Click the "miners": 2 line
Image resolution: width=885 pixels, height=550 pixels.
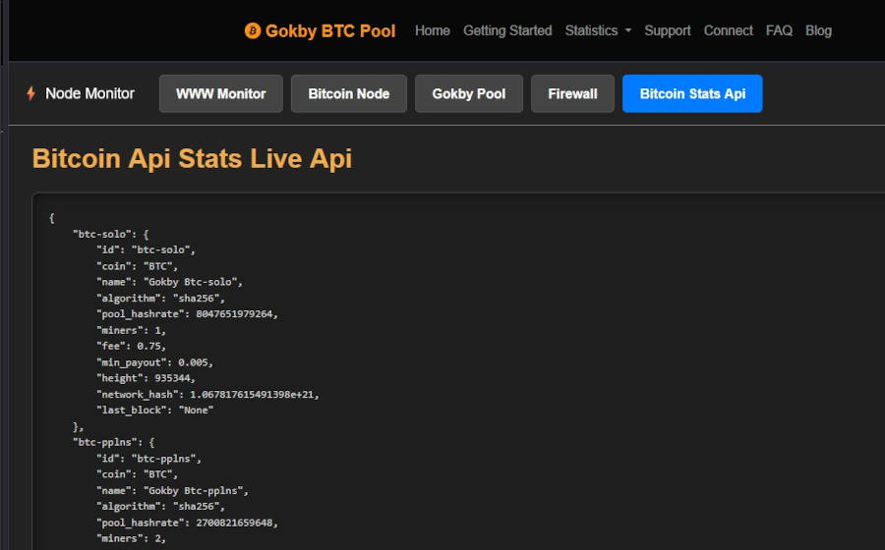click(131, 539)
